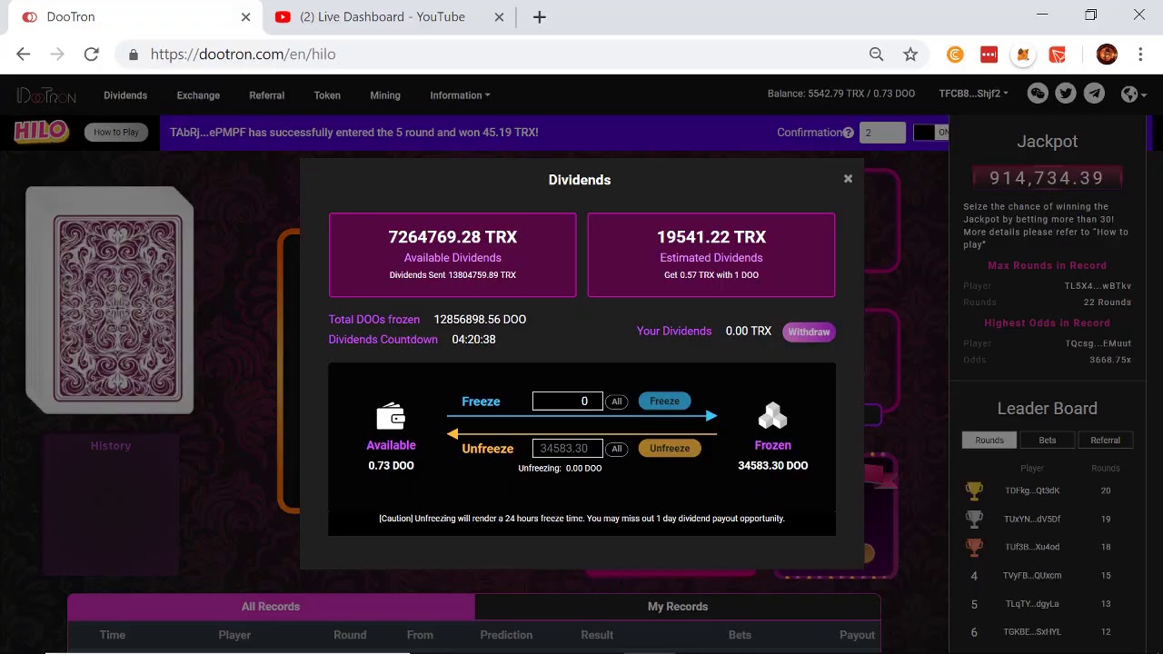Select All for the Freeze amount
The width and height of the screenshot is (1163, 654).
click(x=617, y=401)
